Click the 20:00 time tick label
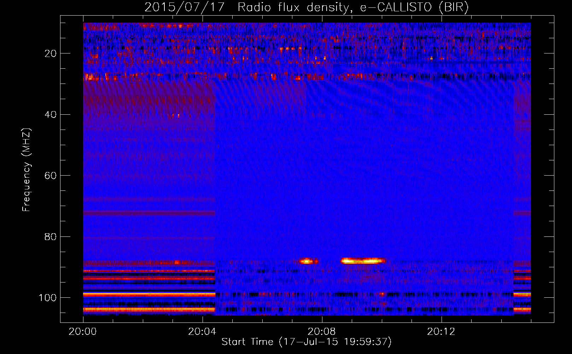The width and height of the screenshot is (572, 354). tap(82, 332)
